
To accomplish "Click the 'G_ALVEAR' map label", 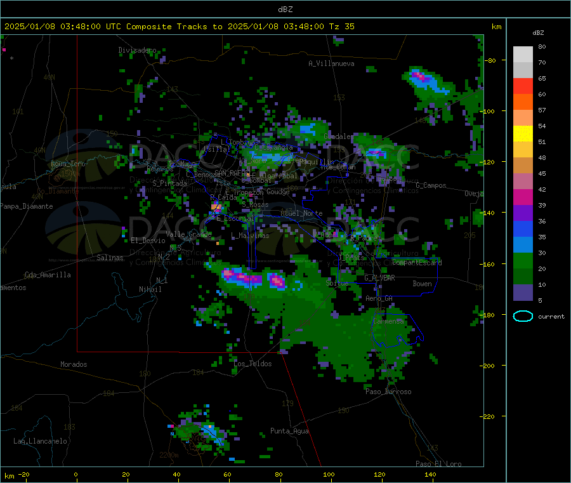I will [x=379, y=278].
